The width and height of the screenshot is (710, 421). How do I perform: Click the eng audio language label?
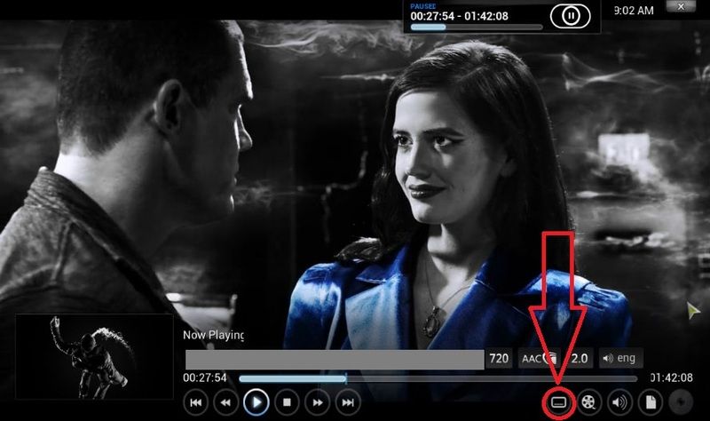(620, 359)
